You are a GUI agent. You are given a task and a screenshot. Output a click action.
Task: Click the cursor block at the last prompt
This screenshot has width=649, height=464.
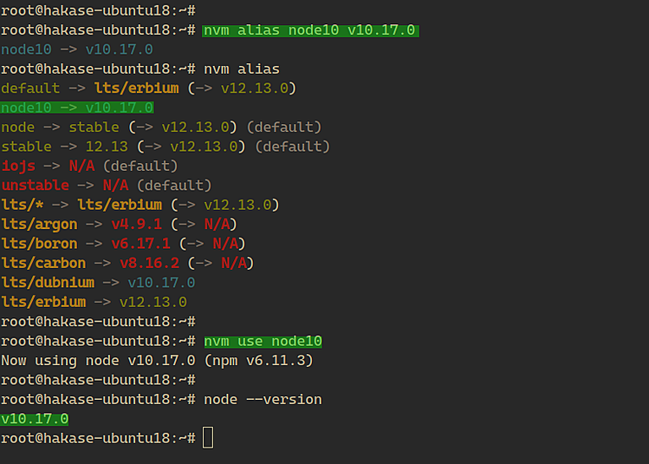[x=208, y=439]
